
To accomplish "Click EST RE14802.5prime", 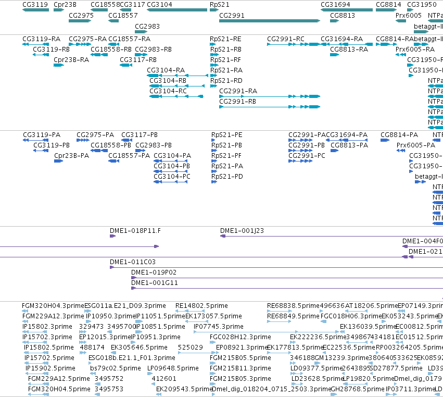I will [x=190, y=311].
